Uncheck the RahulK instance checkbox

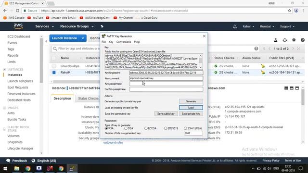coord(54,73)
